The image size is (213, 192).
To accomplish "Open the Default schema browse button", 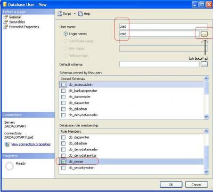I will (204, 64).
